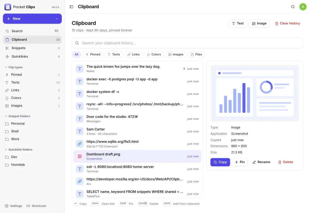Toggle the sidebar panel icon
Screen dimensions: 310x213
[x=72, y=7]
